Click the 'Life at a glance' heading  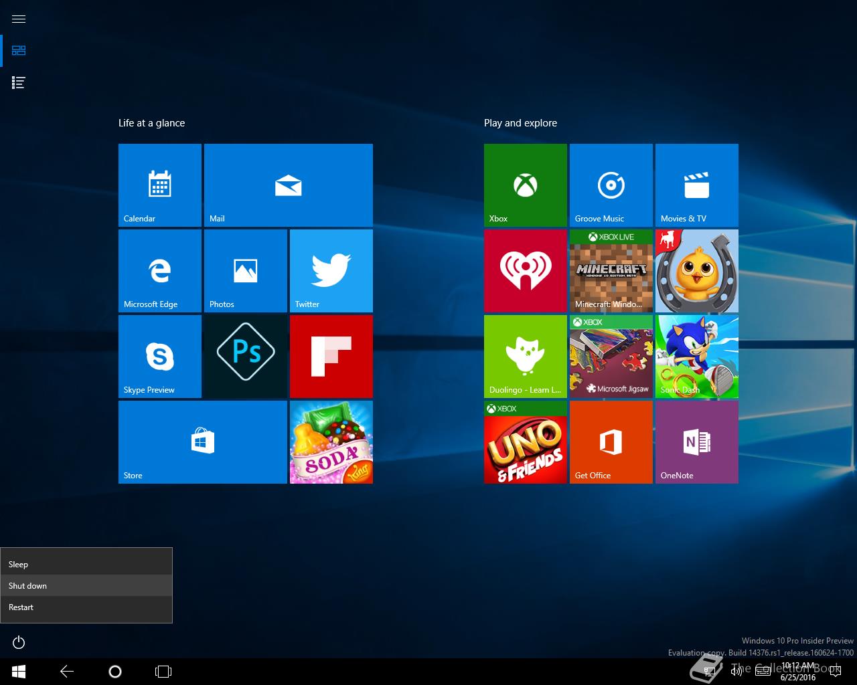tap(151, 123)
